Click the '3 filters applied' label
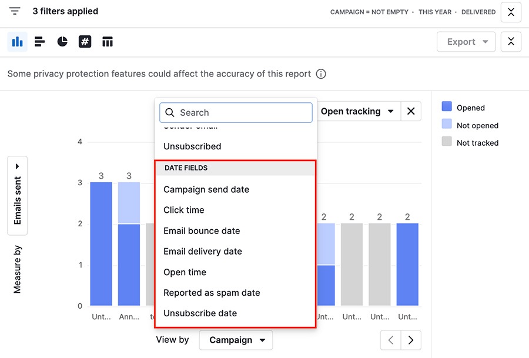529x358 pixels. pyautogui.click(x=65, y=11)
